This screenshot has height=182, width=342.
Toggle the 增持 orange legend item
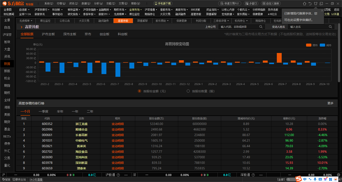click(x=312, y=45)
